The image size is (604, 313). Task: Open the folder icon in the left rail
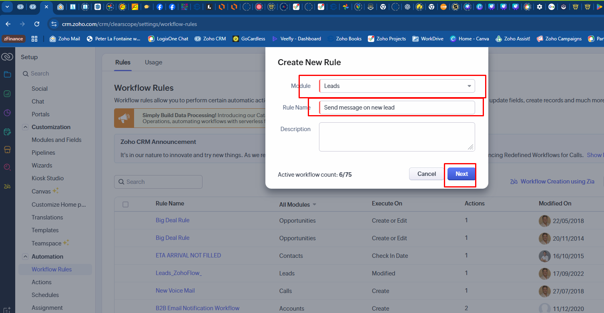pyautogui.click(x=7, y=74)
